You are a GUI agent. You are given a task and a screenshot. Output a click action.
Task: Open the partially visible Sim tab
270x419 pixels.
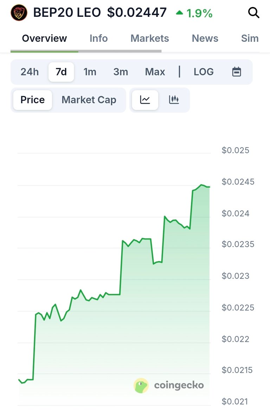pos(250,39)
